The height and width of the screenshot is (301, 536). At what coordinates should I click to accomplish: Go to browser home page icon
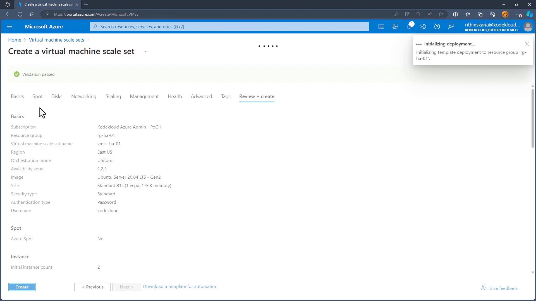(32, 14)
